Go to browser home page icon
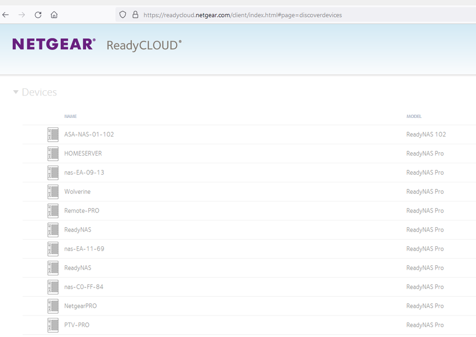 54,15
